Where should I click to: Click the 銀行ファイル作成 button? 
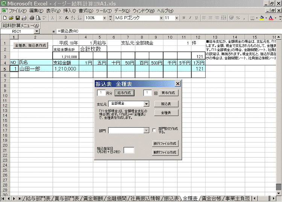165,144
